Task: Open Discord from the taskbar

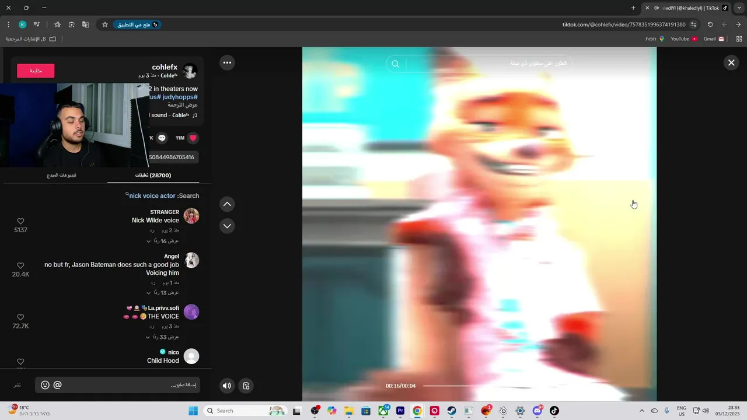Action: tap(537, 411)
